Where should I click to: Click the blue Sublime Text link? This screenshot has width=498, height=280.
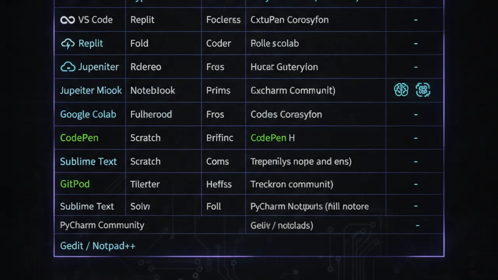click(88, 161)
